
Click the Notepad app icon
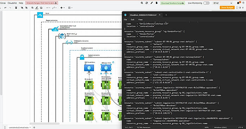coord(125,15)
